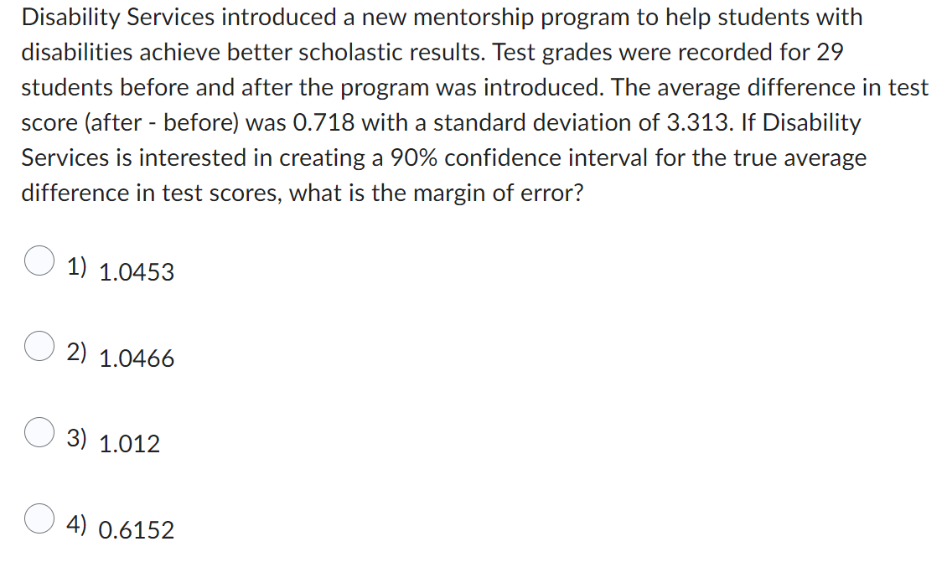This screenshot has height=562, width=947.
Task: Select the radio button for answer 1.0453
Action: click(x=38, y=262)
